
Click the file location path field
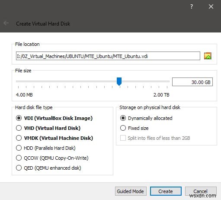click(x=108, y=56)
